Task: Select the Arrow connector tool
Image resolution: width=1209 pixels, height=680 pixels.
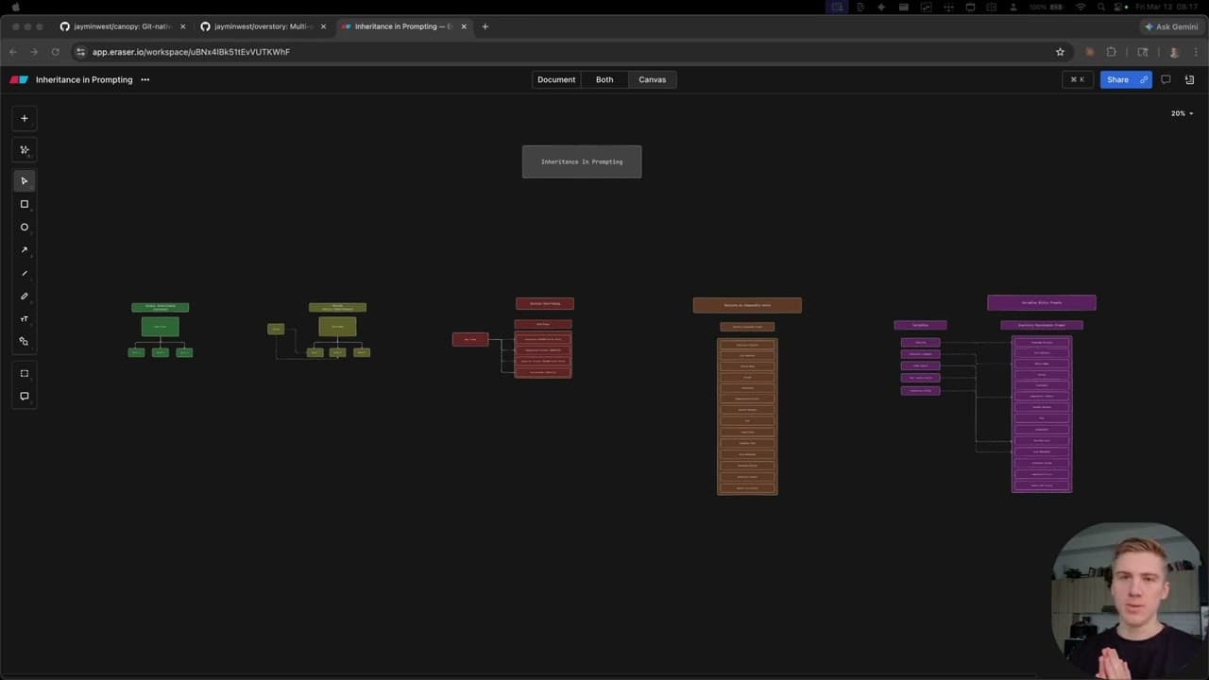Action: point(25,250)
